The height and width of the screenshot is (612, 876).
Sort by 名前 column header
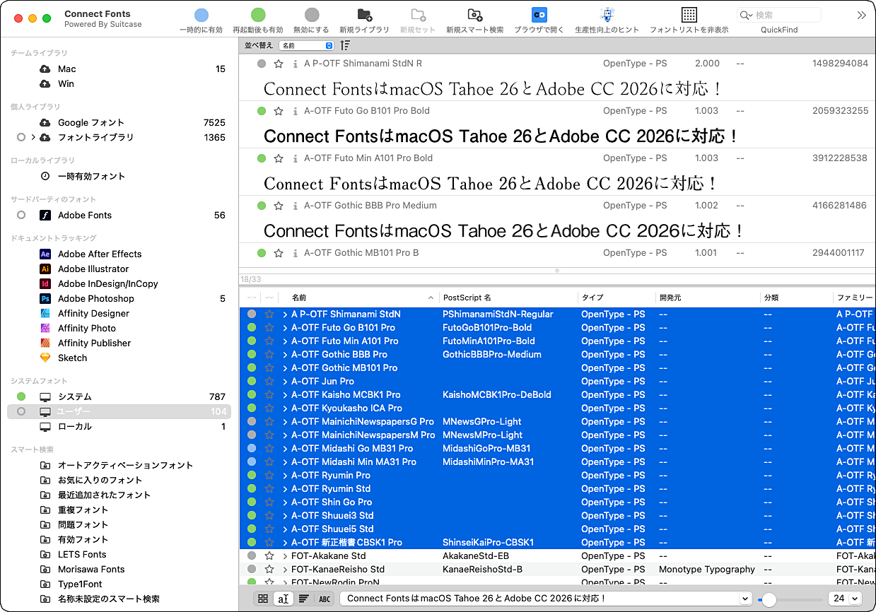(360, 298)
